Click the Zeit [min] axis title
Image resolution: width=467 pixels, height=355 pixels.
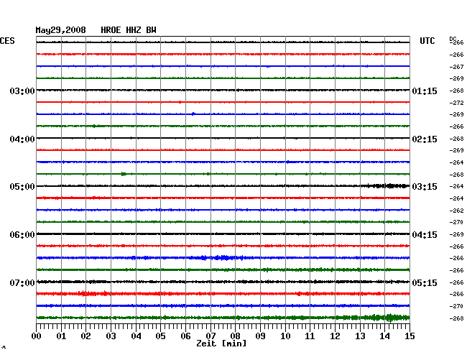(x=221, y=344)
